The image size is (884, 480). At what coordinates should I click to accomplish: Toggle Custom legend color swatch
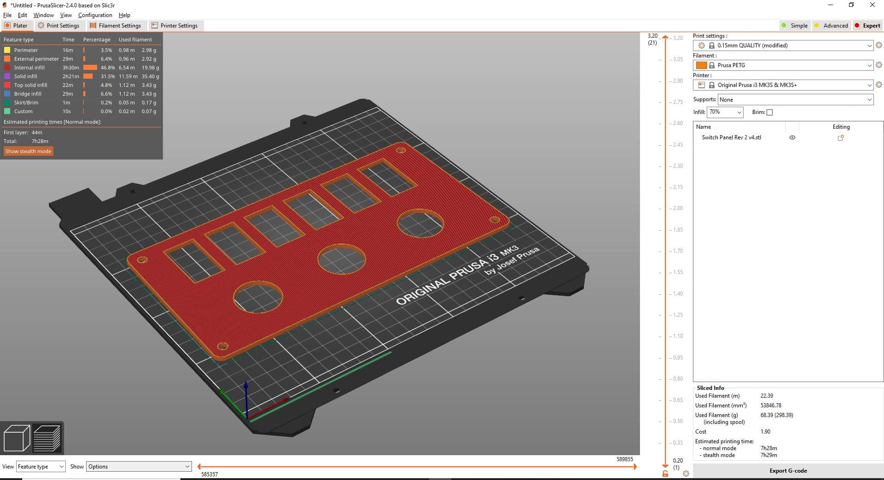(x=7, y=111)
